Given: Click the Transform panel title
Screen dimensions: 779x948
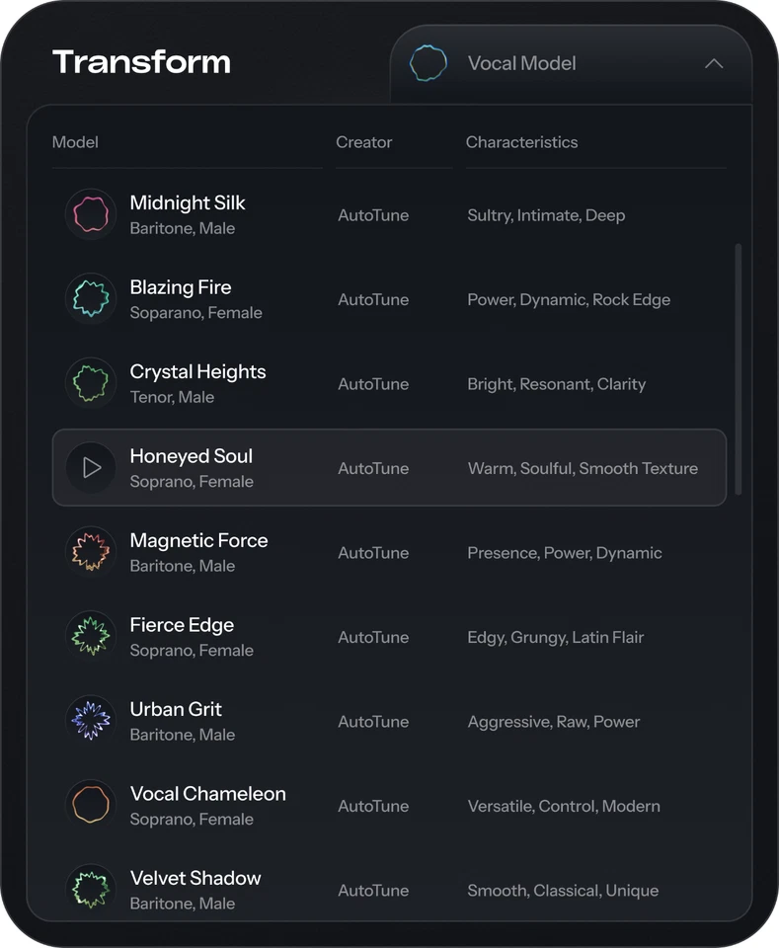Looking at the screenshot, I should click(141, 62).
